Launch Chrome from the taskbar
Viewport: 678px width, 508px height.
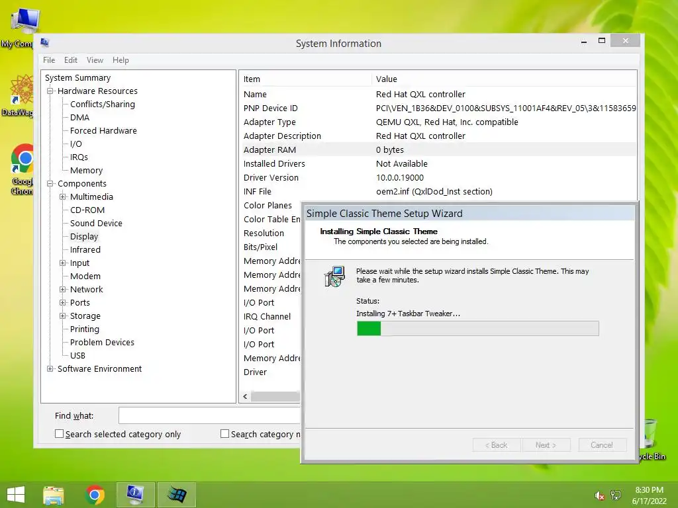pyautogui.click(x=95, y=495)
